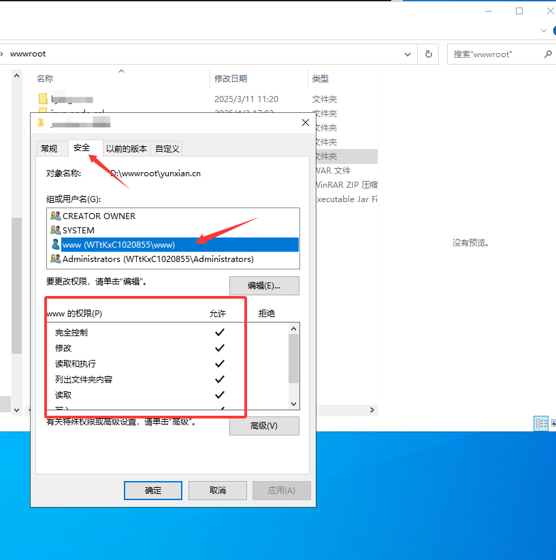556x560 pixels.
Task: Select the www user entry
Action: pyautogui.click(x=174, y=245)
